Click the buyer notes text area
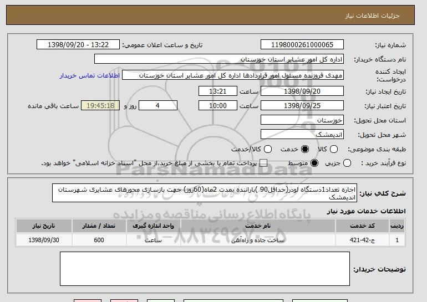This screenshot has width=427, height=302. (x=205, y=269)
